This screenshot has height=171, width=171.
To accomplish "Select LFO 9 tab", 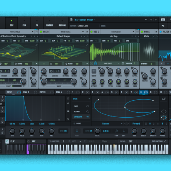I will (153, 92).
